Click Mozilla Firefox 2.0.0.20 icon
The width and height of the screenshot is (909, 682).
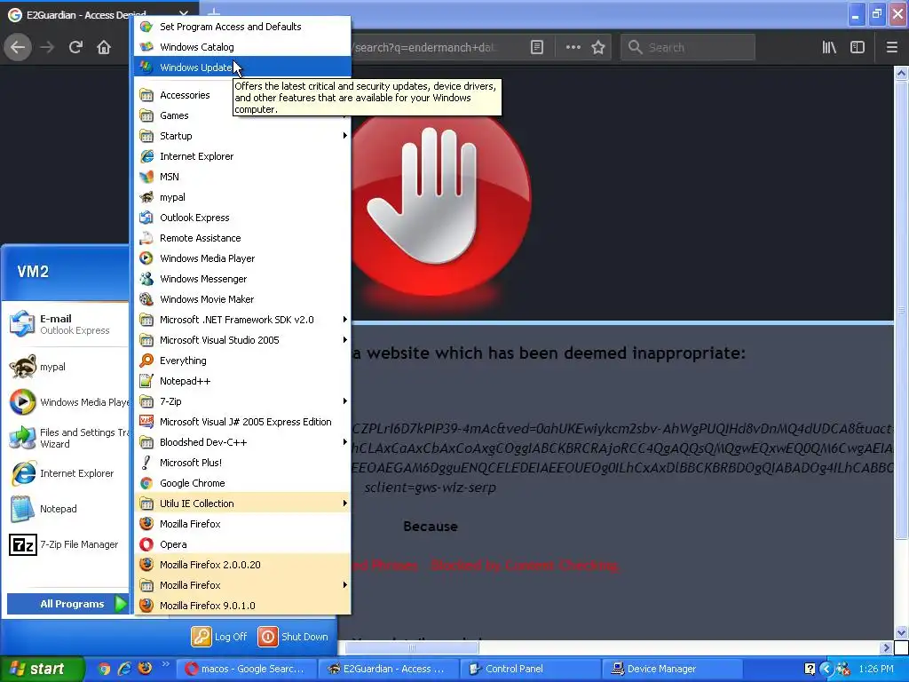[x=146, y=565]
